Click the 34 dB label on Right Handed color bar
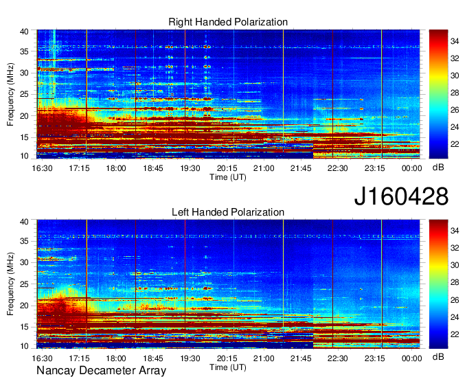This screenshot has height=379, width=467. tap(455, 41)
